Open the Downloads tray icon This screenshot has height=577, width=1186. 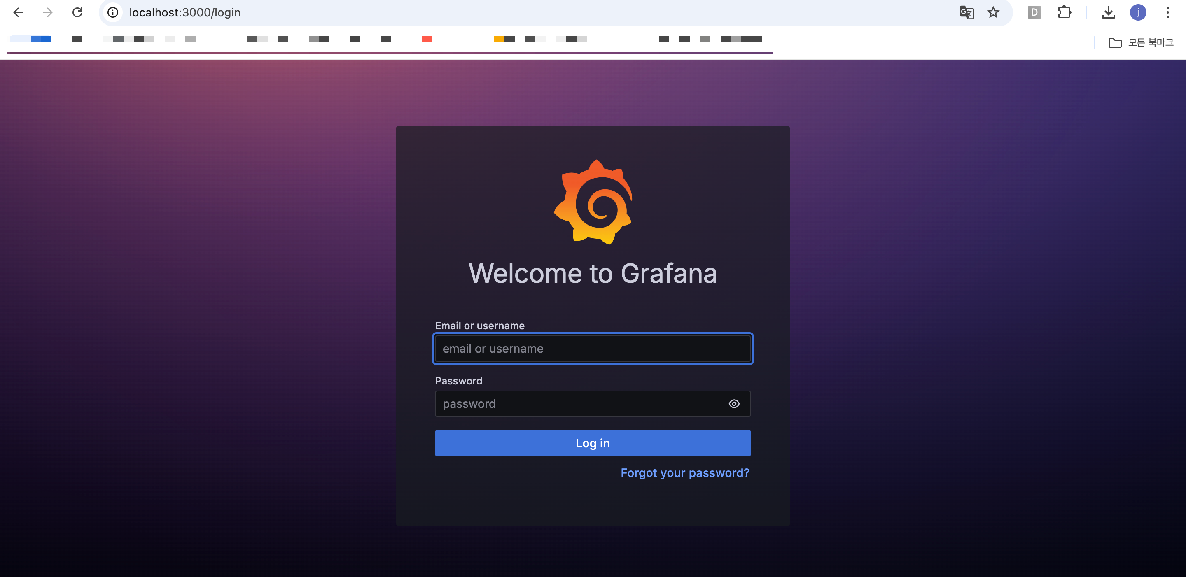(1108, 12)
